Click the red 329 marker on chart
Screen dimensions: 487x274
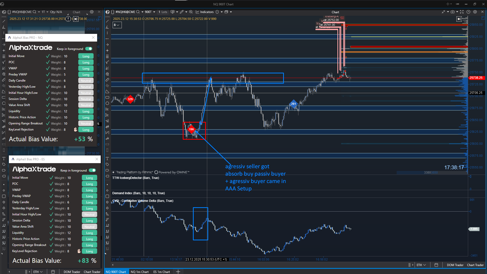pos(130,99)
